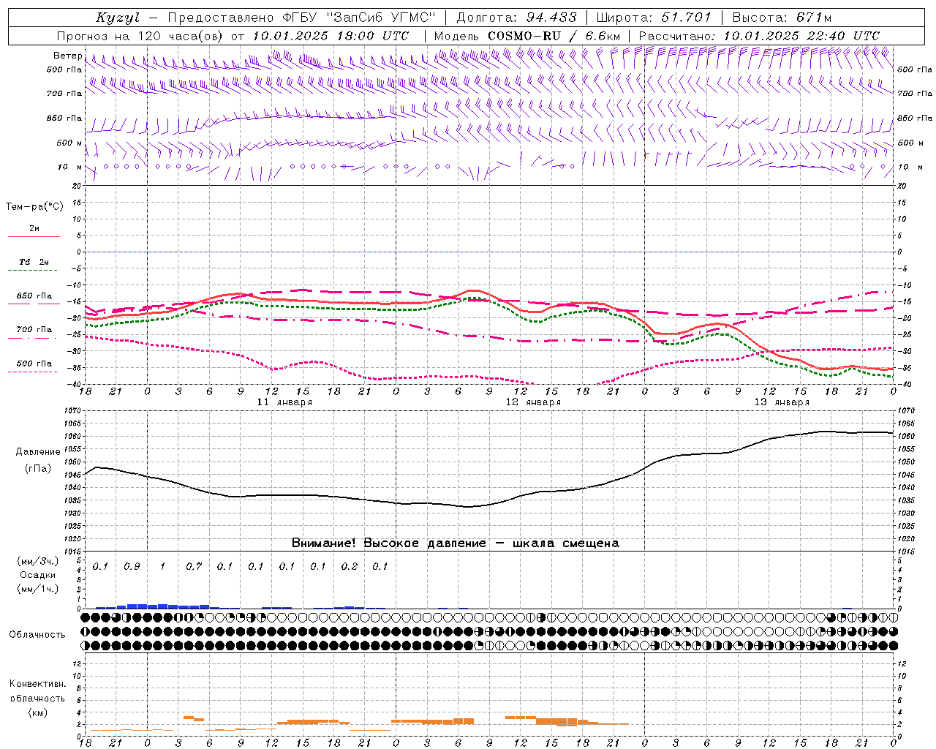
Task: Select the 'Прогноз на 120 часа(ов)' forecast text
Action: (x=141, y=36)
